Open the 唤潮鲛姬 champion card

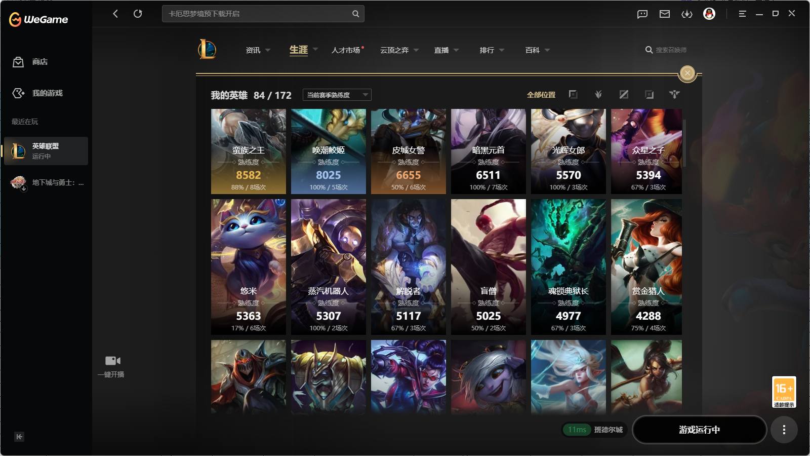[329, 151]
